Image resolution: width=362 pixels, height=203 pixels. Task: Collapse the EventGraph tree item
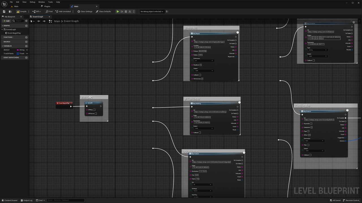click(2, 29)
